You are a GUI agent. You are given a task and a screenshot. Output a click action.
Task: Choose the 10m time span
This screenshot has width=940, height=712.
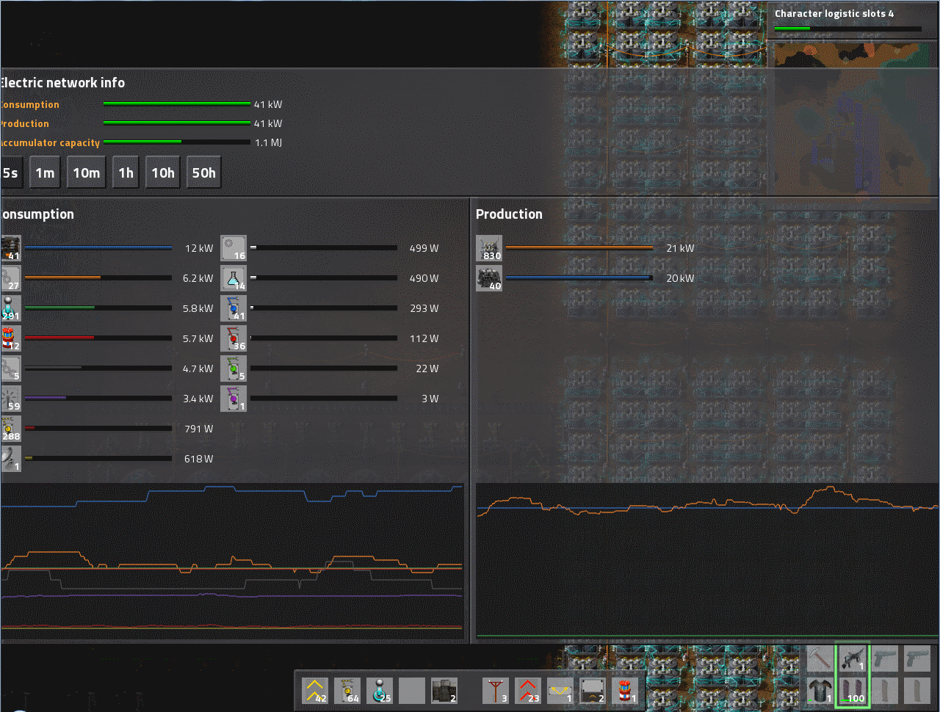click(x=86, y=173)
